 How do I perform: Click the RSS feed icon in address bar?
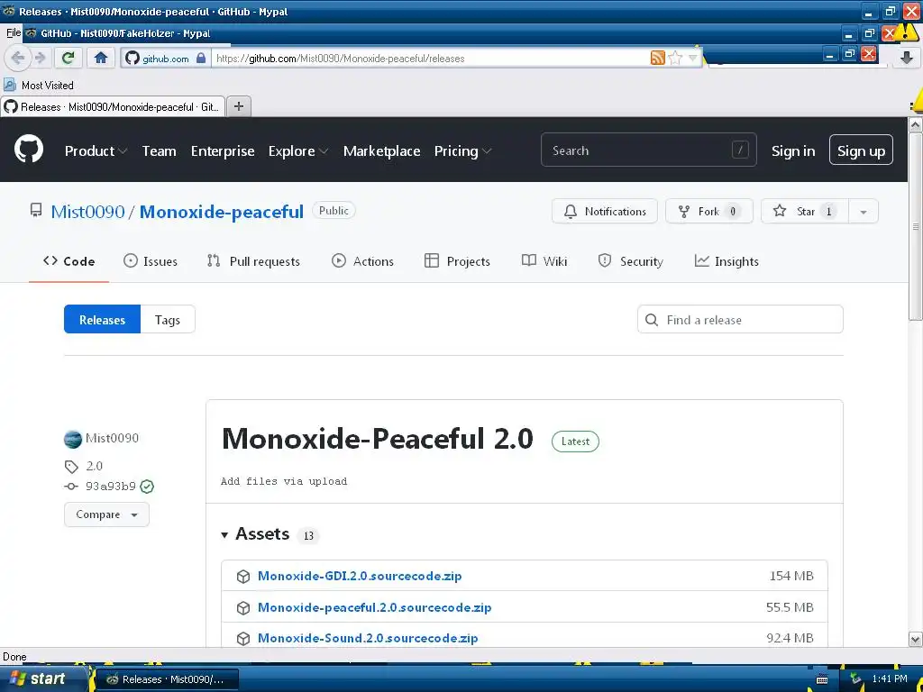point(657,58)
